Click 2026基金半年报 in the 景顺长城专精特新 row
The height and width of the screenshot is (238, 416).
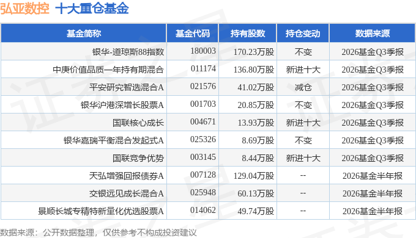click(373, 212)
